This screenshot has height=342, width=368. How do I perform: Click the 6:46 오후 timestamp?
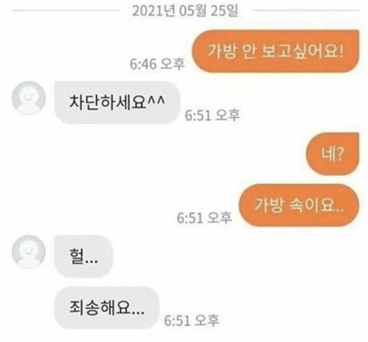(157, 64)
